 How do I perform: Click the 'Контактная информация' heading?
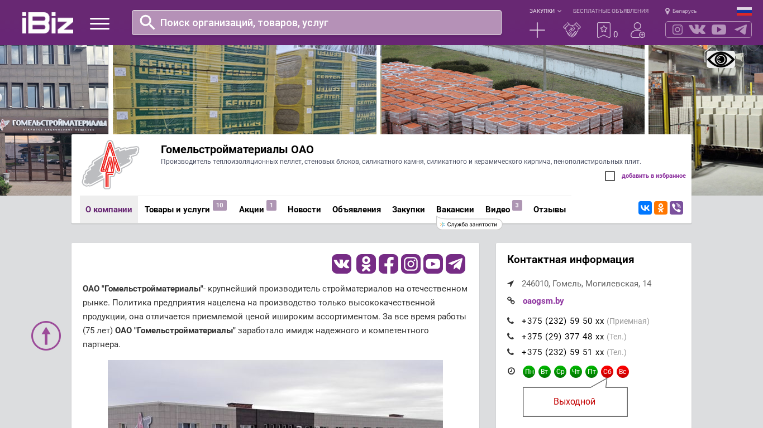pos(571,260)
